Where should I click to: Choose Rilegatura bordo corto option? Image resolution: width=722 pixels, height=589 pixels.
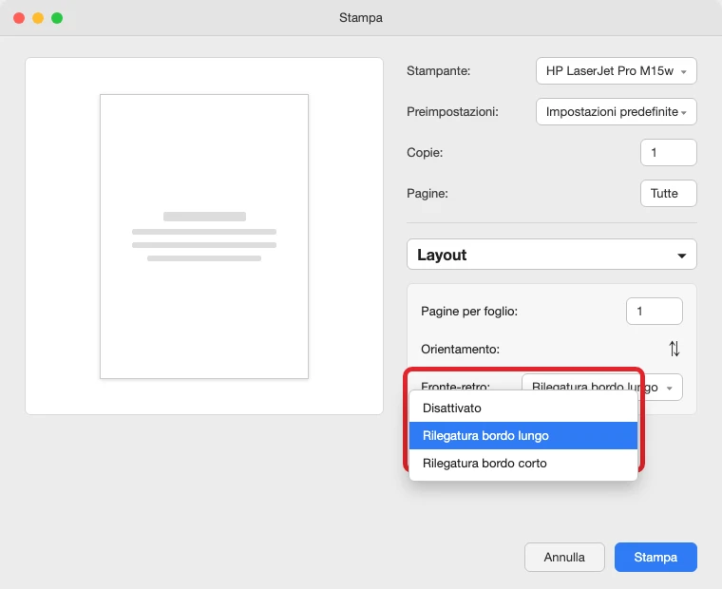523,464
